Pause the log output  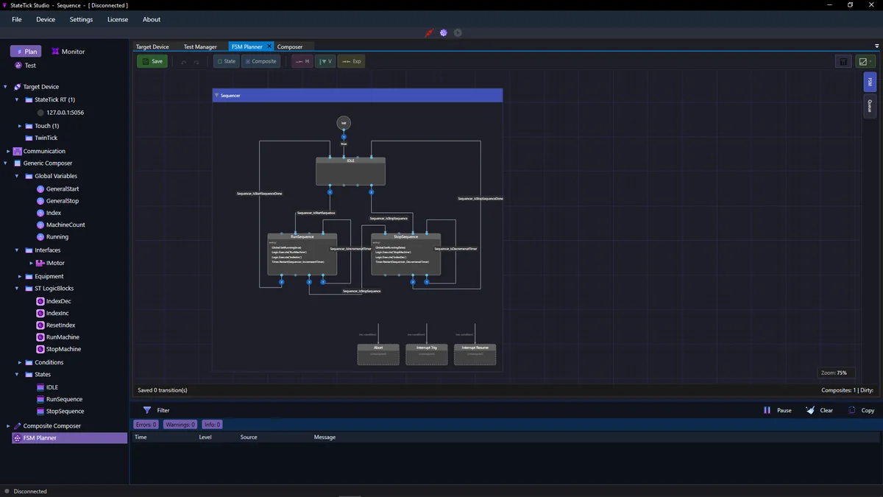(778, 410)
